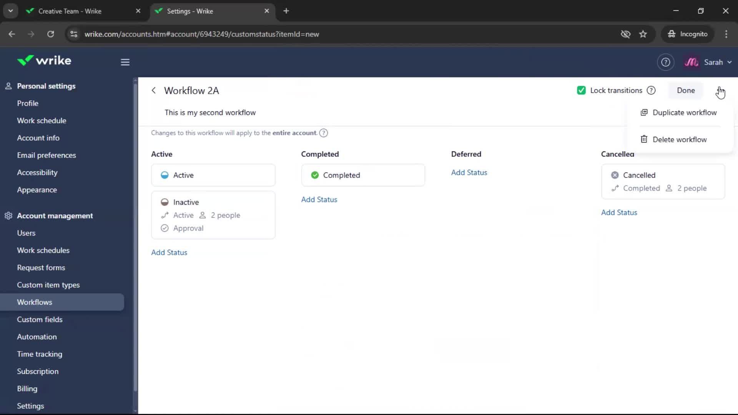Open Chrome three-dot menu
This screenshot has width=738, height=415.
[726, 34]
